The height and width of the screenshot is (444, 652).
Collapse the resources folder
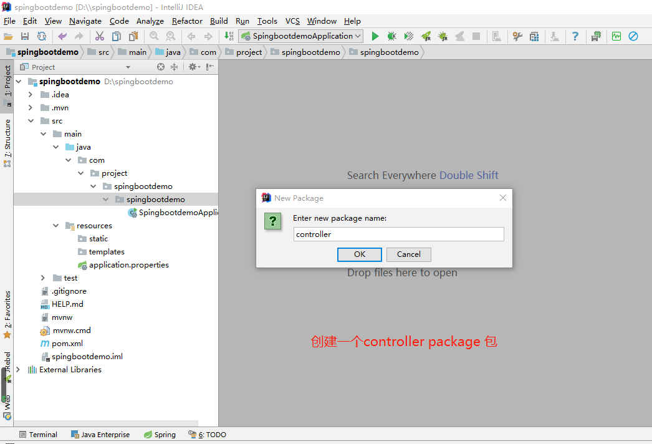point(55,226)
